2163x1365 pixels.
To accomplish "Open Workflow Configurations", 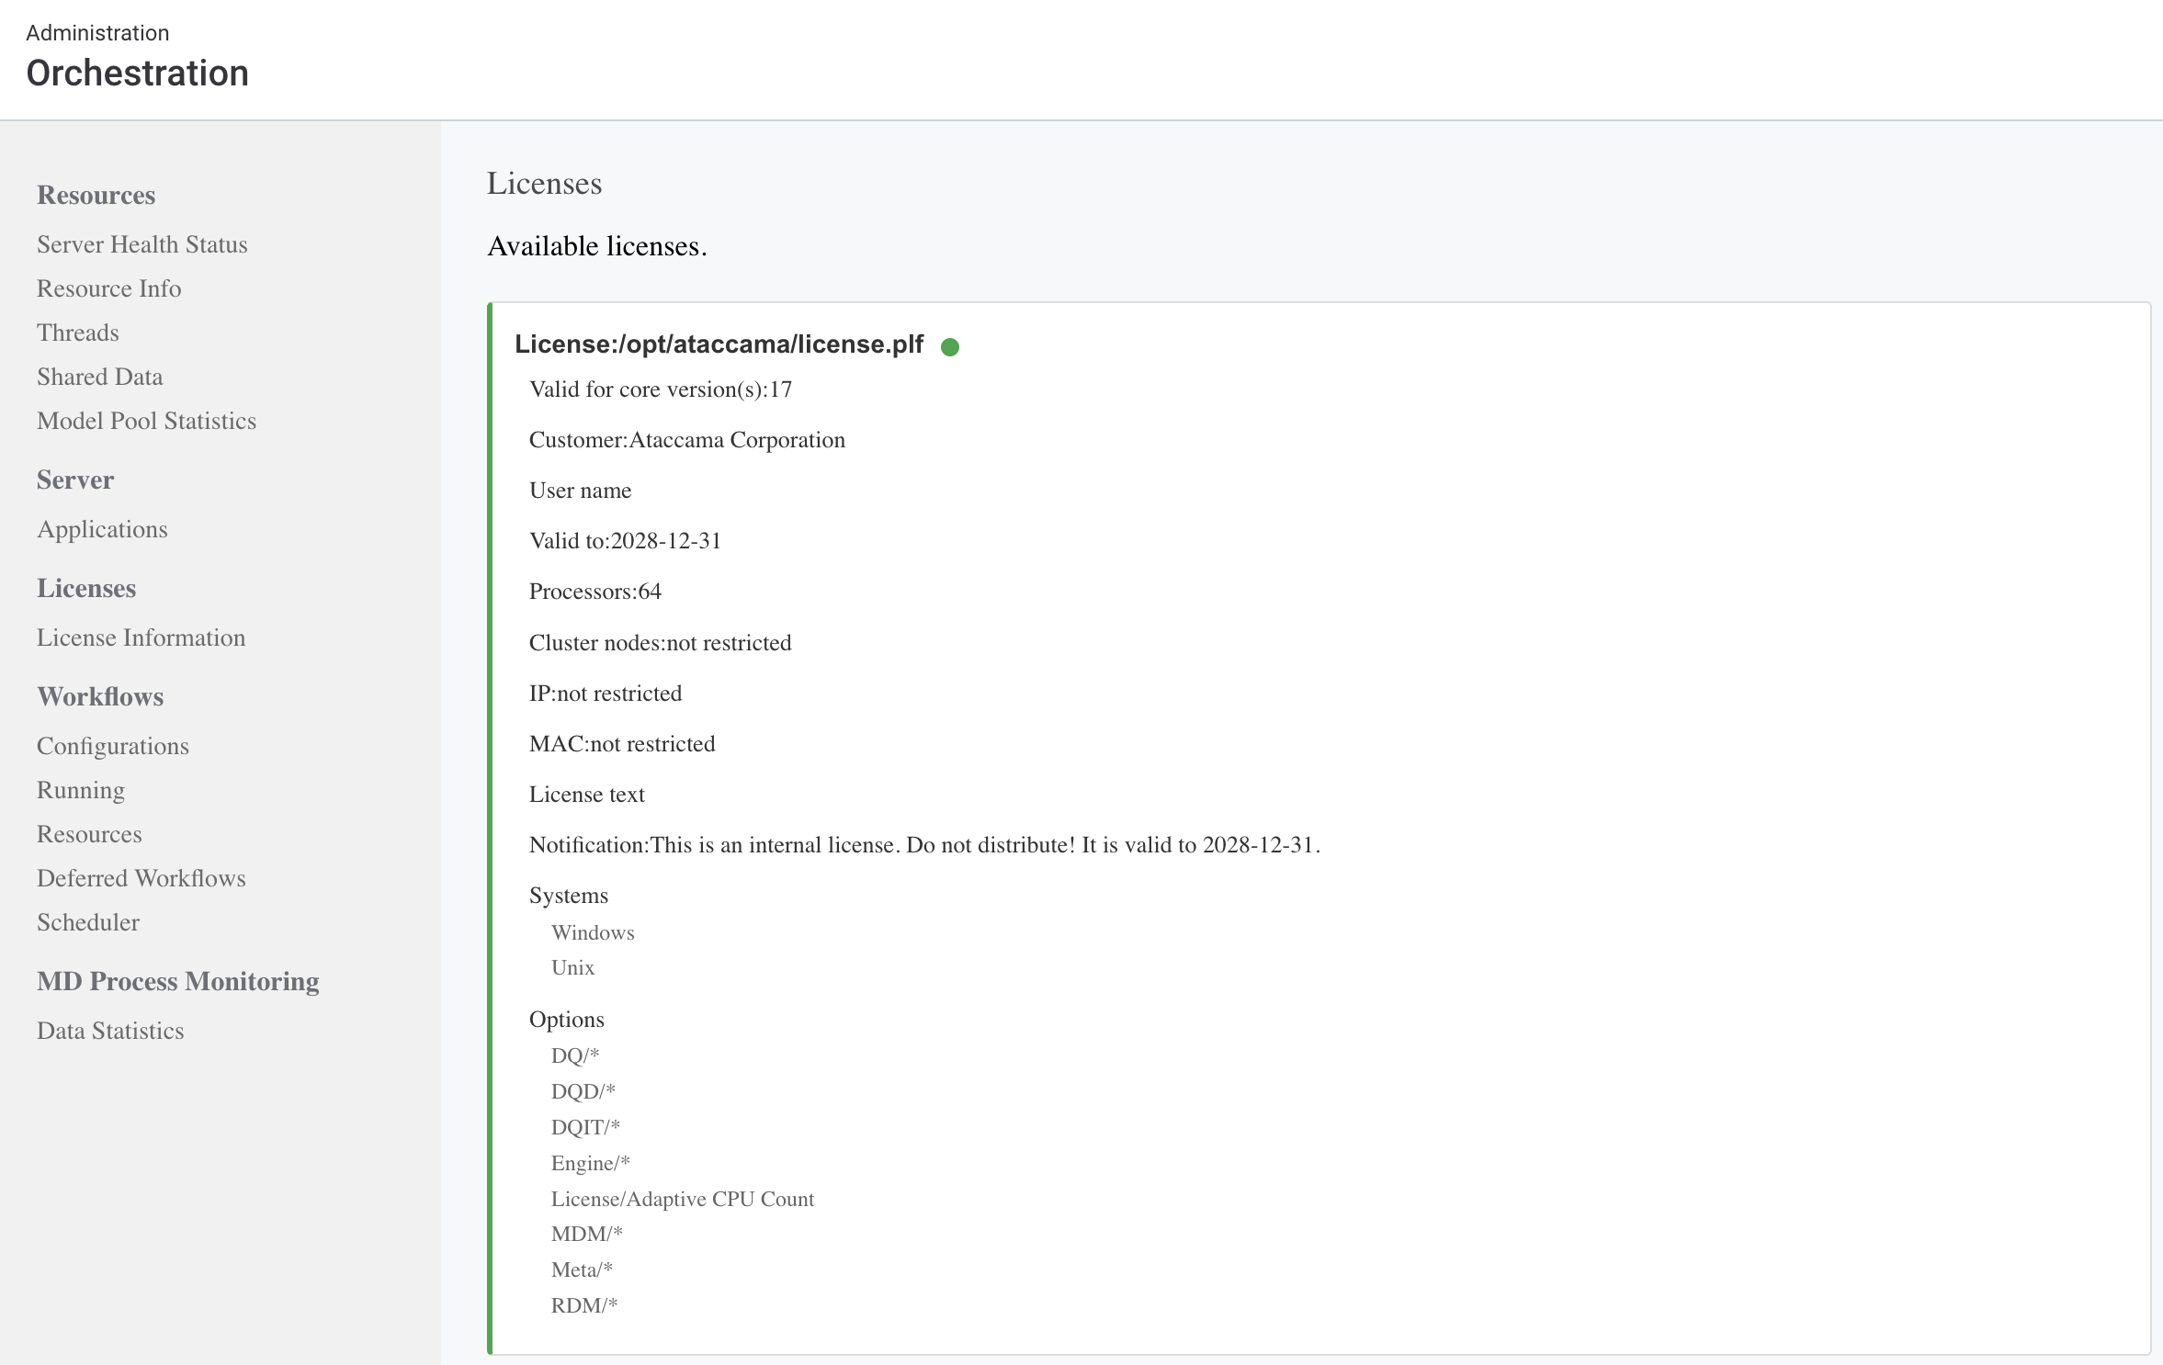I will [112, 746].
